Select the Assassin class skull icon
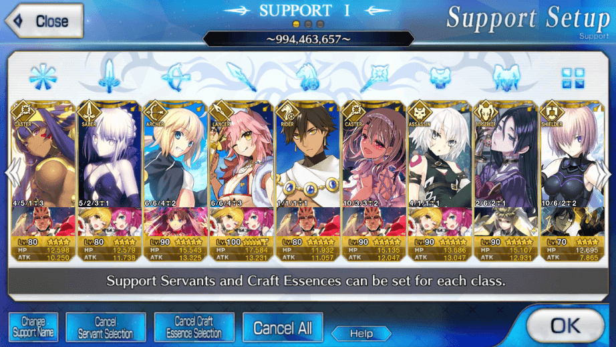Image resolution: width=616 pixels, height=347 pixels. [x=440, y=78]
